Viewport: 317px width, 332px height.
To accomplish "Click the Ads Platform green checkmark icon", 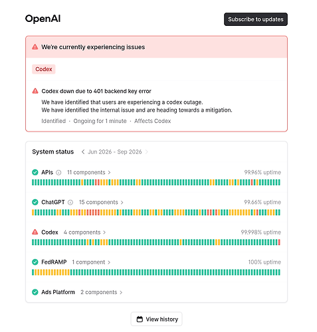I will click(35, 292).
